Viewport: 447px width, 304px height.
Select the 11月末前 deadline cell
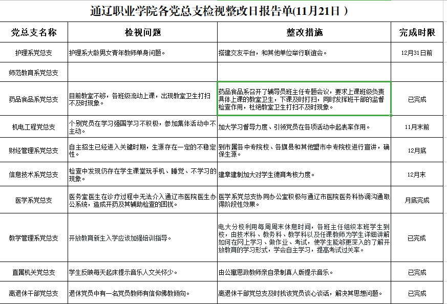click(417, 127)
